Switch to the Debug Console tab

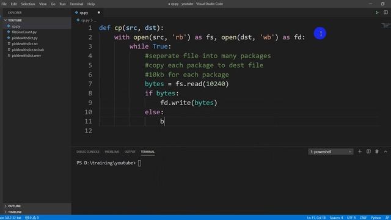coord(88,152)
